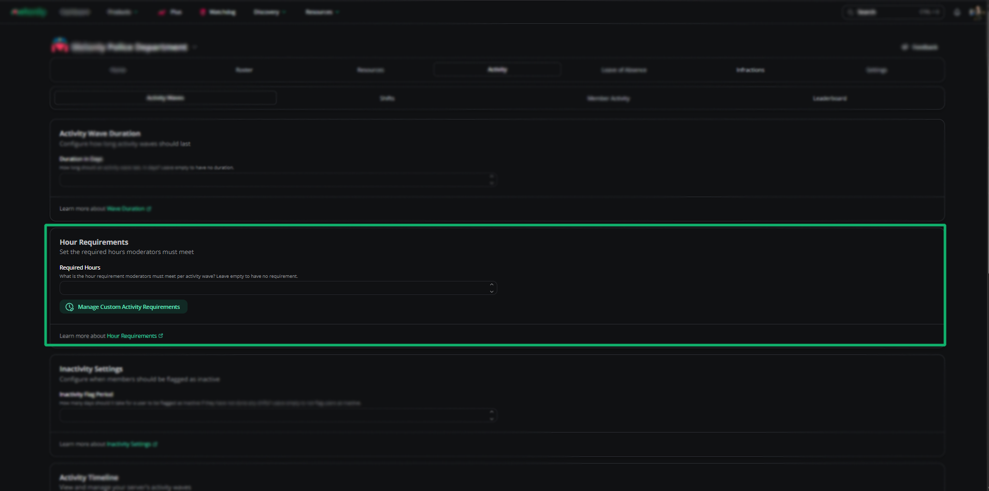Click the Feedback button
Viewport: 989px width, 491px height.
(x=920, y=47)
